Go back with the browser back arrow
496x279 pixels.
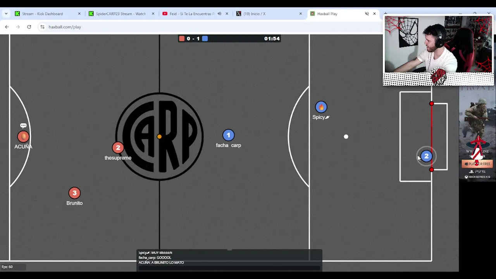click(x=7, y=27)
